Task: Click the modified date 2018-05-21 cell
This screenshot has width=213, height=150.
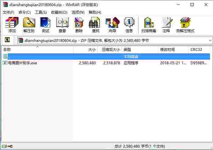Action: [173, 63]
